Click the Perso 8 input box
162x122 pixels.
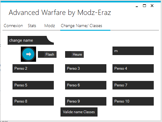[33, 101]
